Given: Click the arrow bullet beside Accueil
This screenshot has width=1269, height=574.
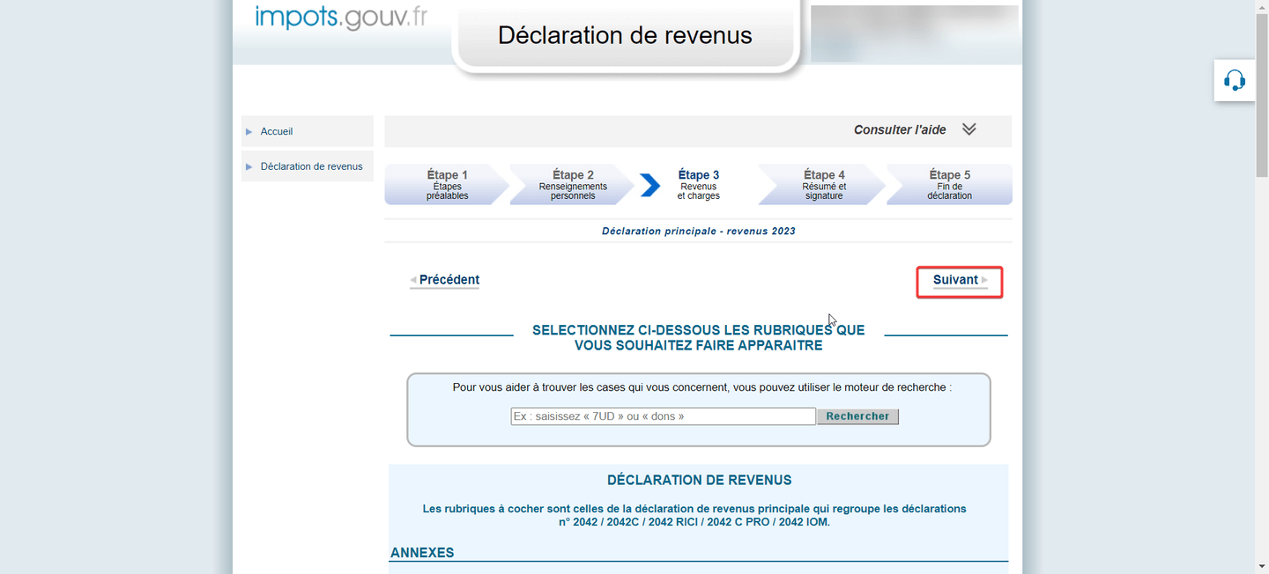Looking at the screenshot, I should pos(249,131).
